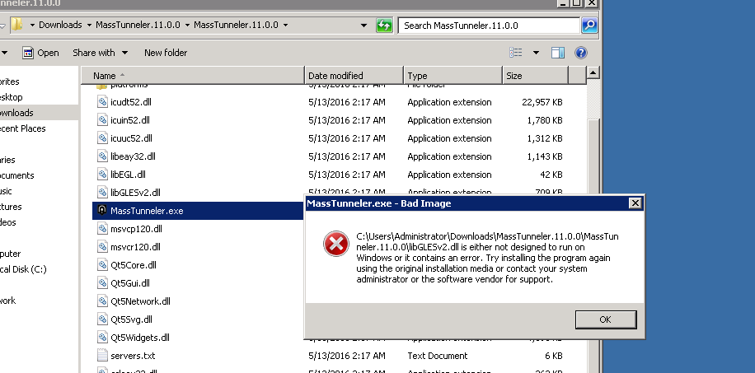Image resolution: width=755 pixels, height=373 pixels.
Task: Click the New folder button
Action: coord(166,53)
